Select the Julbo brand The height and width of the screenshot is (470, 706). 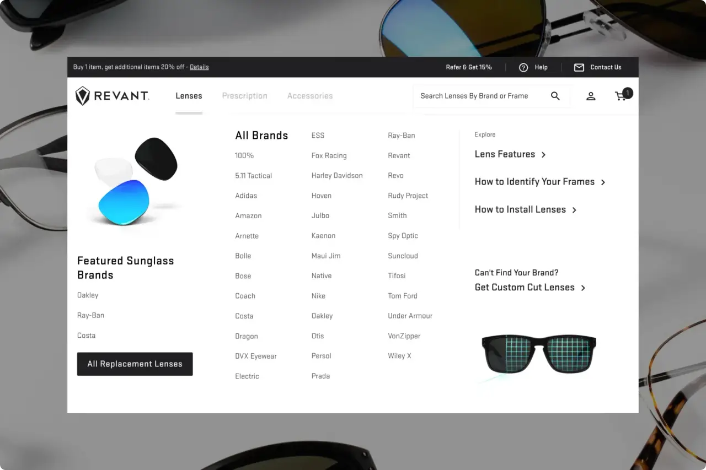320,216
